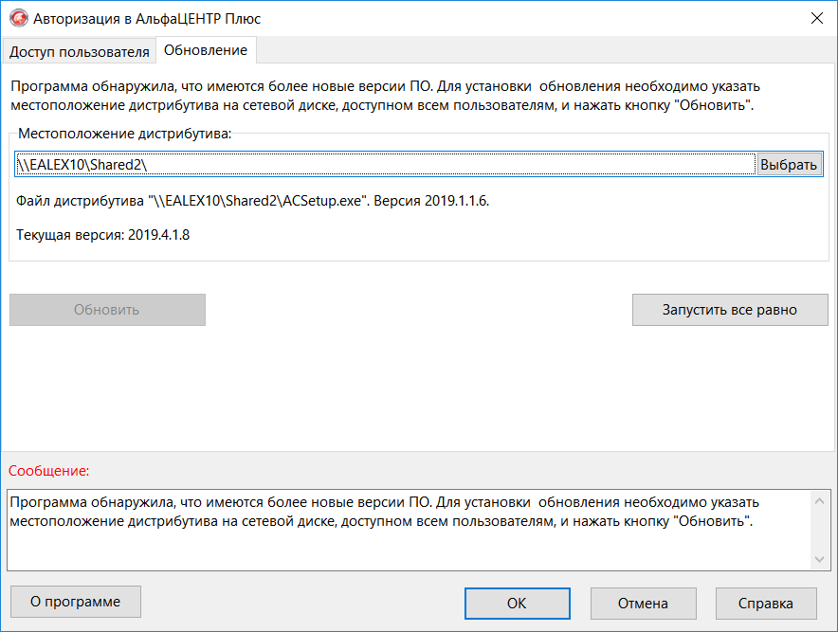Screen dimensions: 838x632
Task: Click inside the distributive location path field
Action: click(x=379, y=163)
